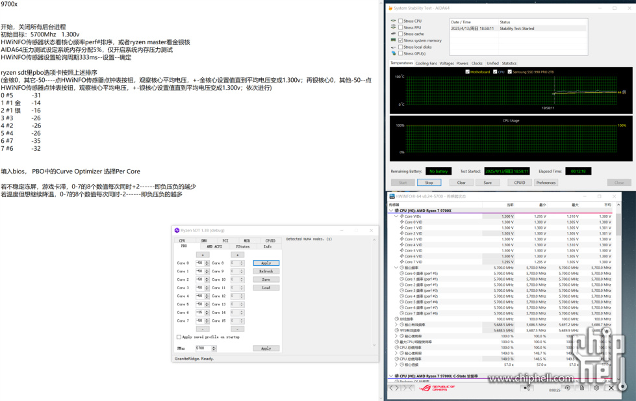Toggle the Samsung SSD 990 PRO 2TB graph checkbox

(510, 72)
